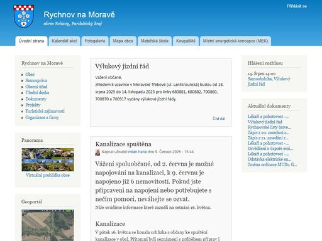Open the Odstávka elektrické en... document link

[269, 159]
